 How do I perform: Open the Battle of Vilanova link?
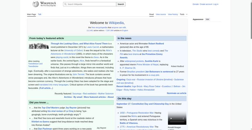[129, 123]
